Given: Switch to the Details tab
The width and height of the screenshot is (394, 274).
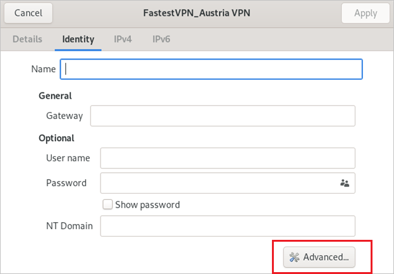Looking at the screenshot, I should 27,39.
